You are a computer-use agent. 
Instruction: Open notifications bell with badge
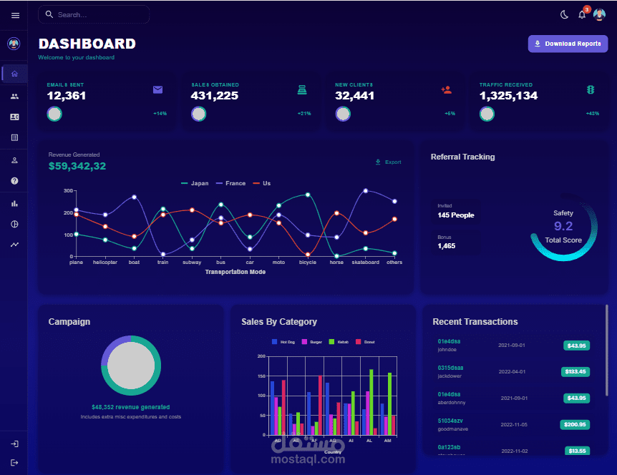pyautogui.click(x=583, y=14)
